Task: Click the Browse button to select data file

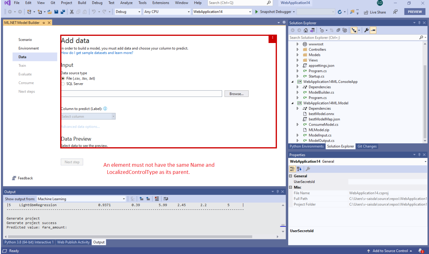Action: point(236,93)
